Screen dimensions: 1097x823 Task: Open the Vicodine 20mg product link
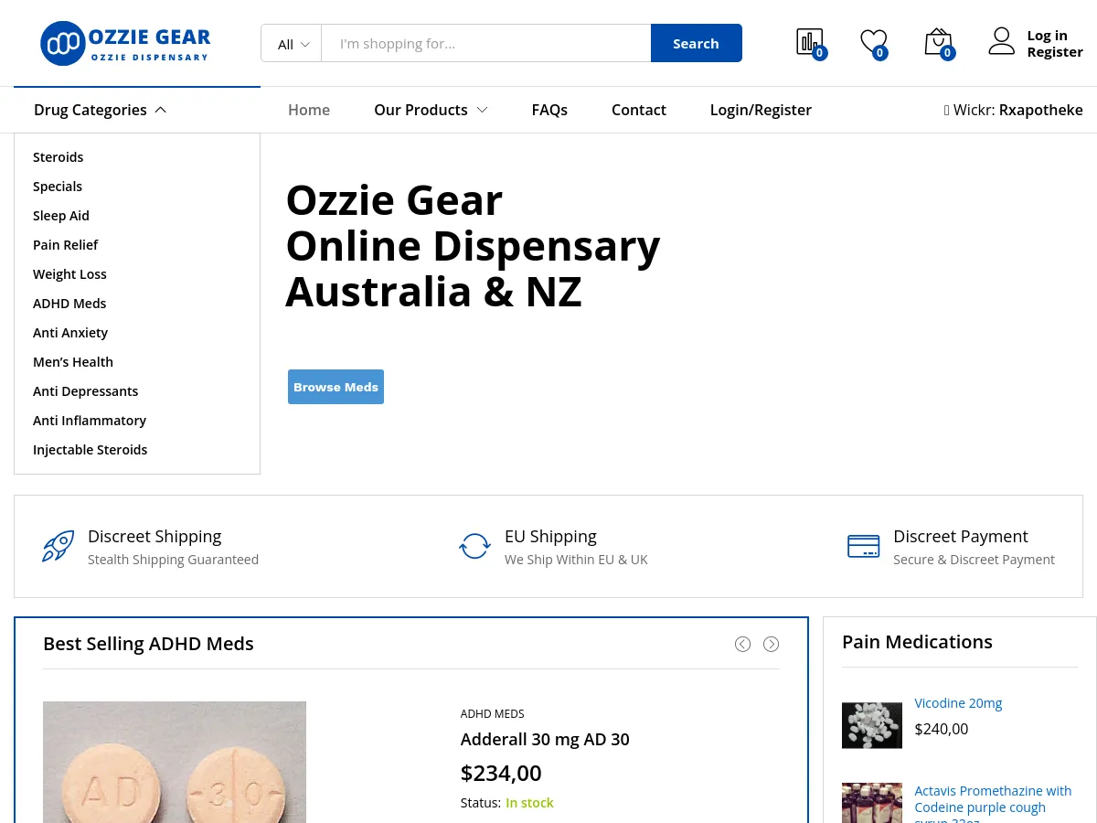958,702
